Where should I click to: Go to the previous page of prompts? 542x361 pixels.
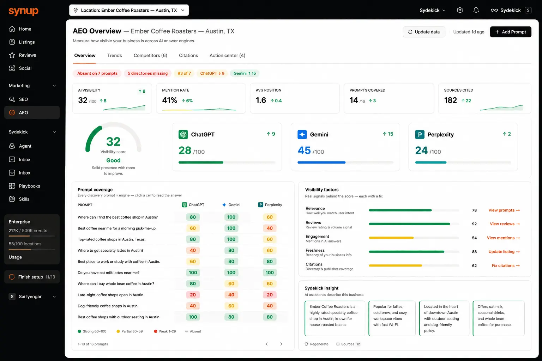point(267,344)
